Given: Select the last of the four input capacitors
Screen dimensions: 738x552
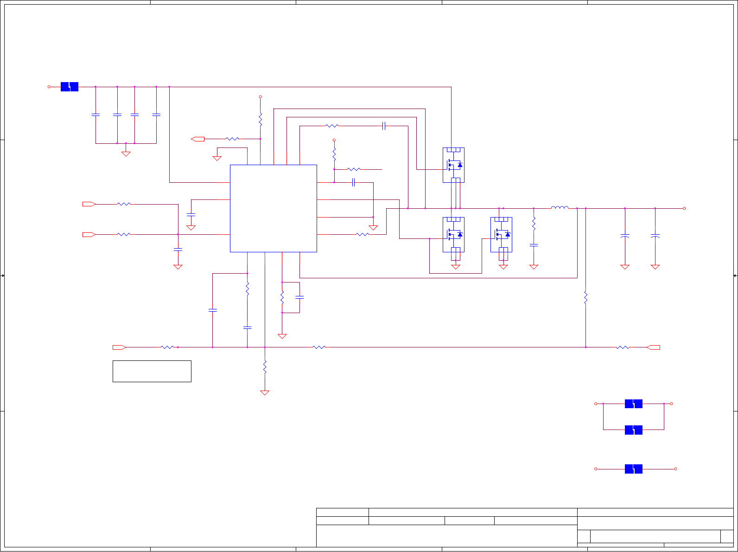Looking at the screenshot, I should (x=156, y=114).
